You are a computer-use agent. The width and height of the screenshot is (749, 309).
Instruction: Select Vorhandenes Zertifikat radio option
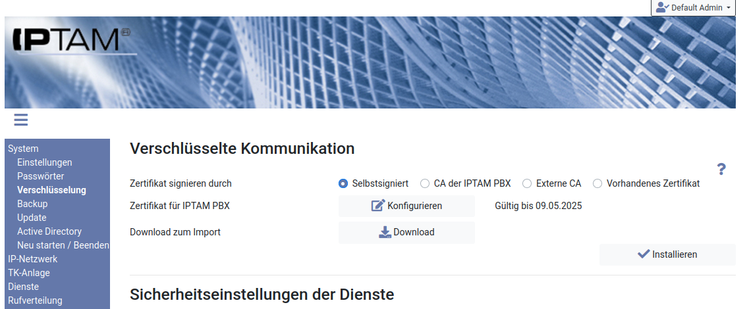(x=597, y=184)
